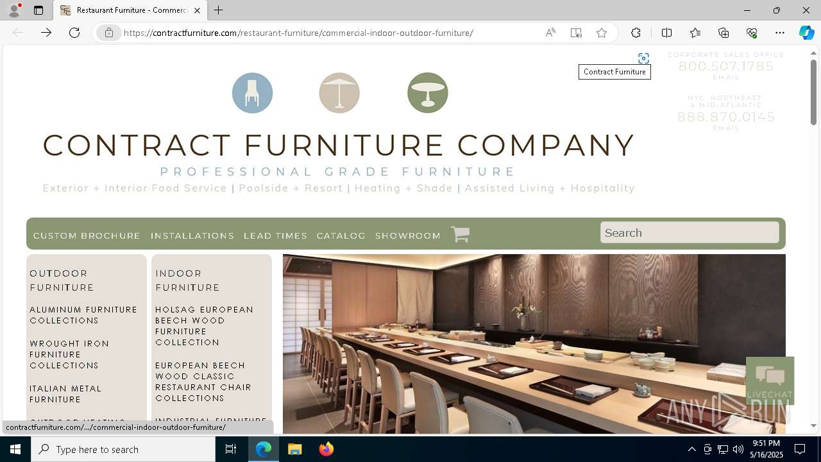Viewport: 821px width, 462px height.
Task: Open the Settings and more menu
Action: pos(780,33)
